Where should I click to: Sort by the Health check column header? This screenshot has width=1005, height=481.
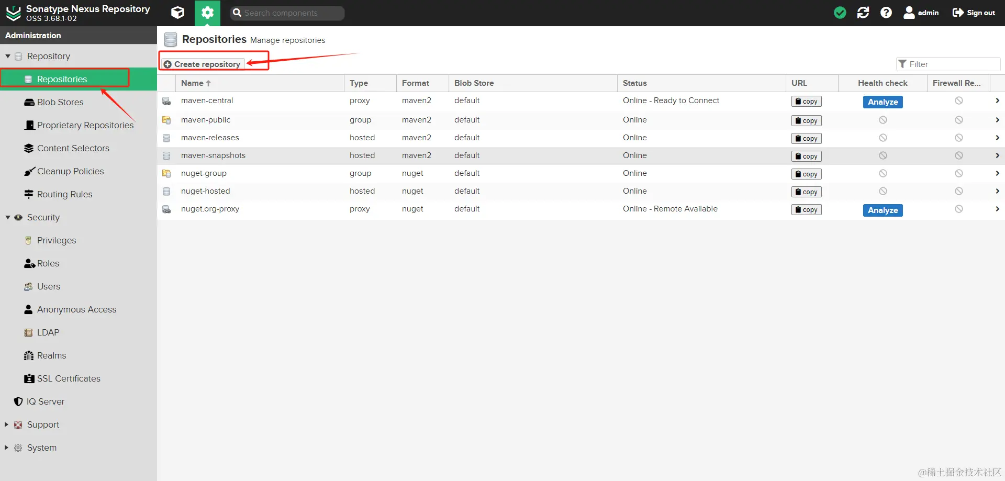(x=883, y=83)
